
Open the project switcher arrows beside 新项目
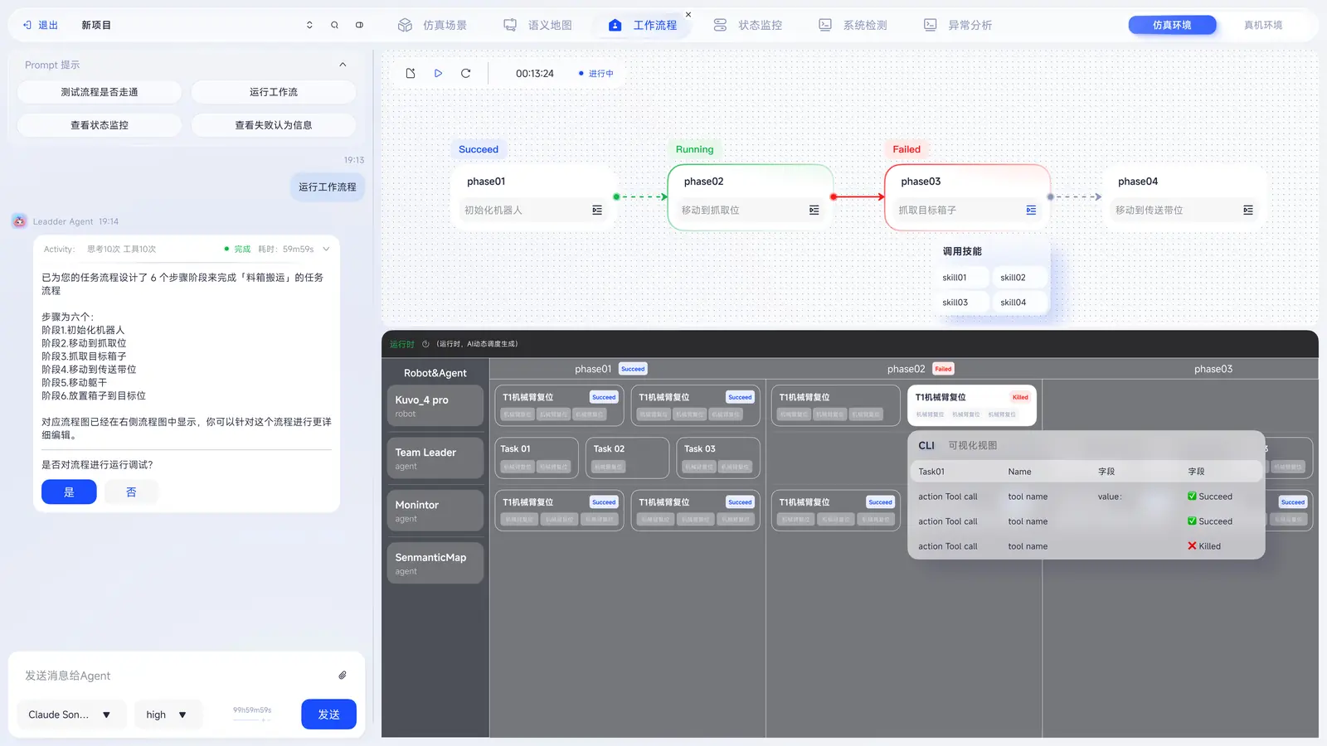coord(309,25)
